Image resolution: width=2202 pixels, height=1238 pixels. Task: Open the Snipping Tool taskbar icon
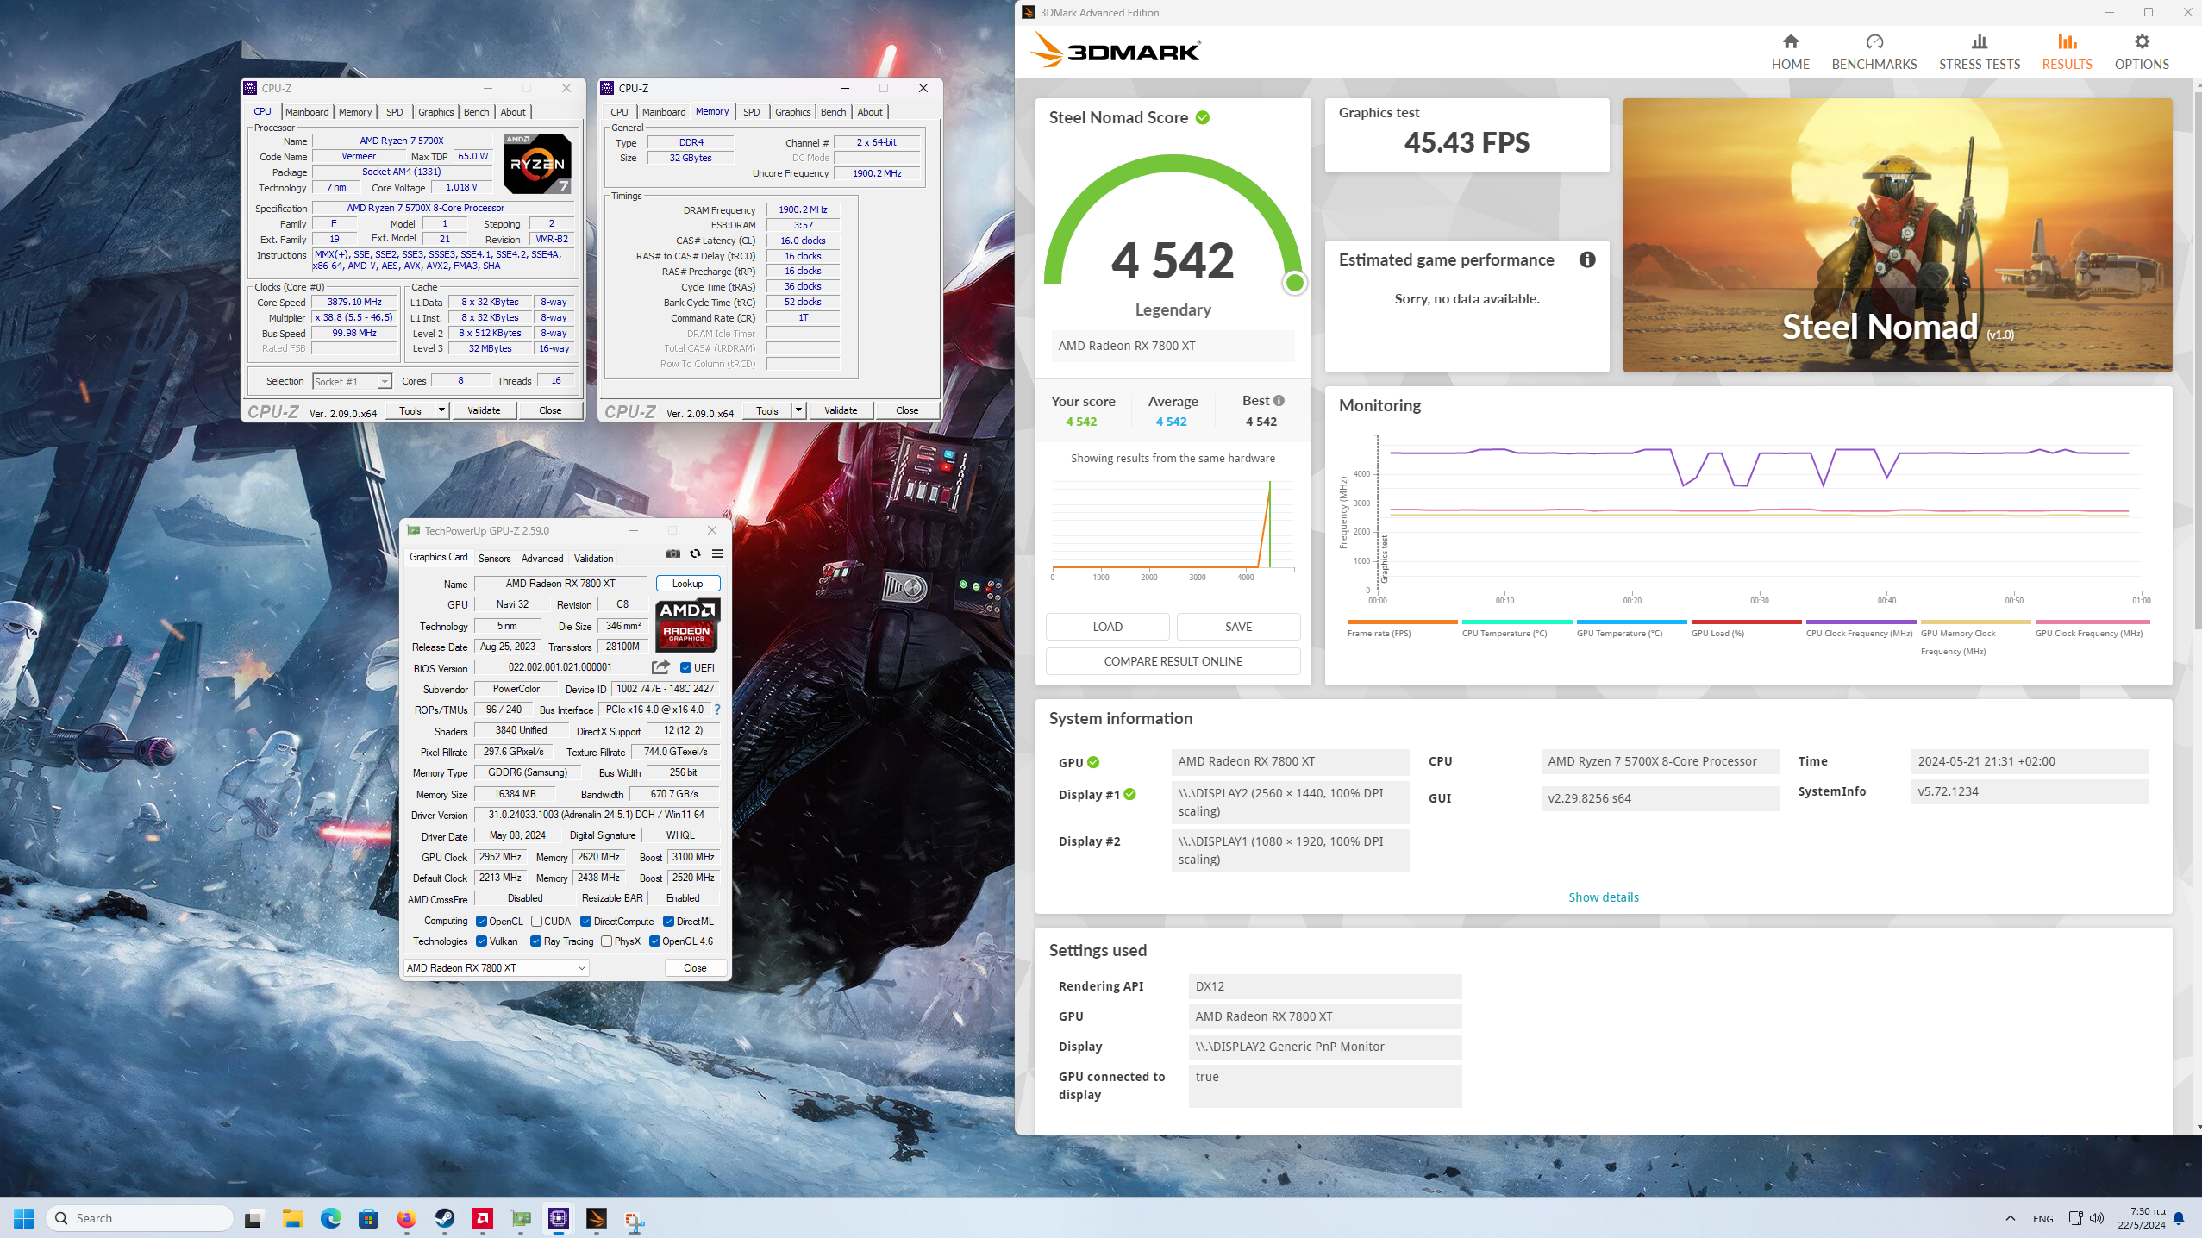coord(635,1220)
